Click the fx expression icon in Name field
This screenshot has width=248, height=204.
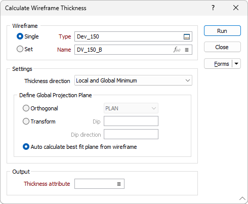177,50
